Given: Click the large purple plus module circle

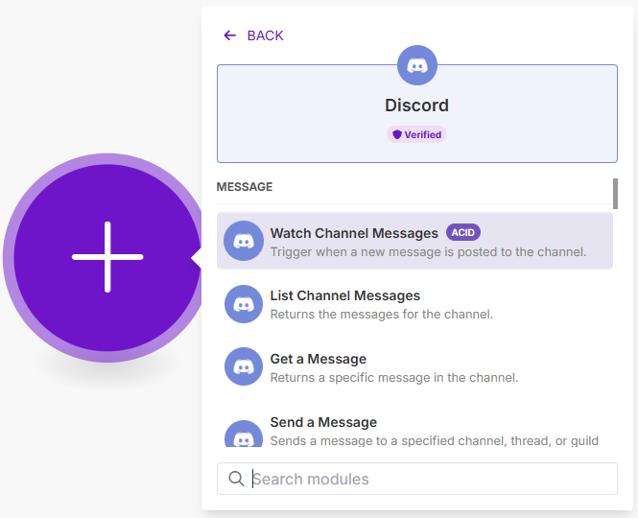Looking at the screenshot, I should tap(107, 257).
